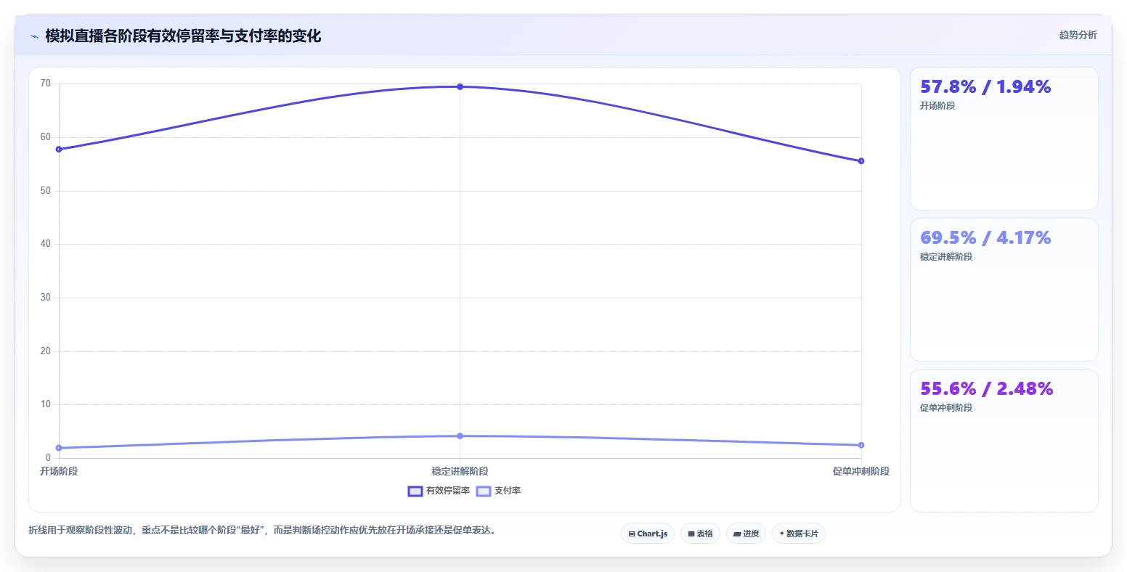The width and height of the screenshot is (1127, 572).
Task: Click the x-axis label 开场阶段
Action: 59,471
